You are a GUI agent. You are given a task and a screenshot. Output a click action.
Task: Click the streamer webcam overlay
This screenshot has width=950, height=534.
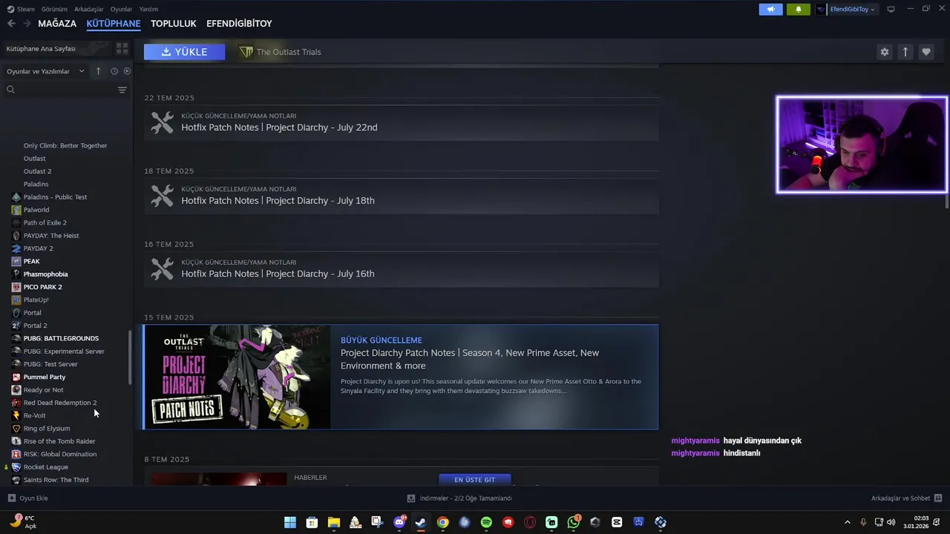[862, 145]
